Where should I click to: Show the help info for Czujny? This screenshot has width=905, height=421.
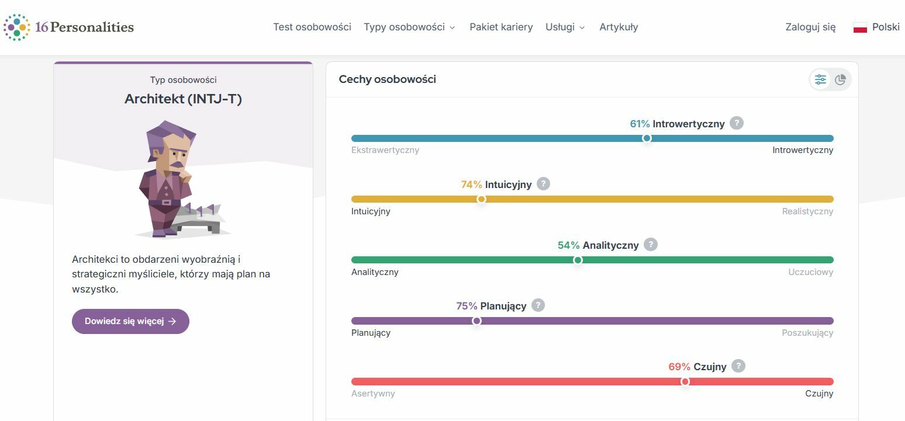click(x=738, y=366)
